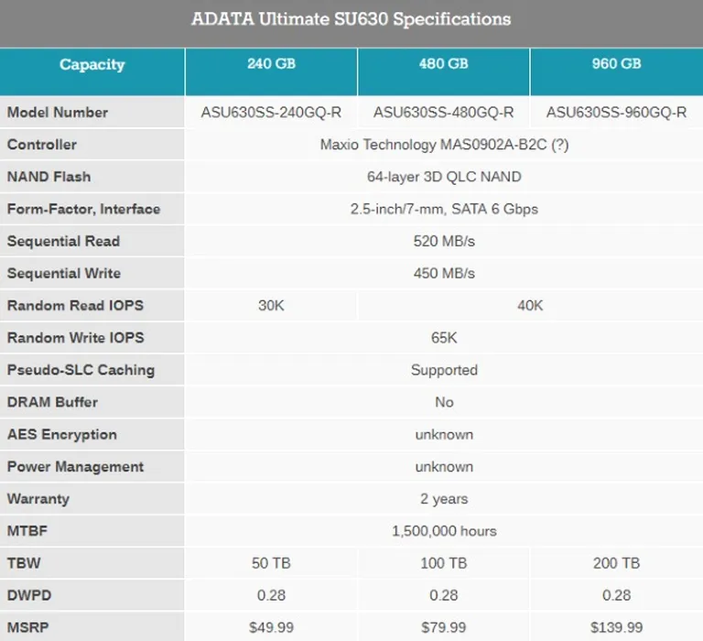Click the '30K' random read value
703x641 pixels.
271,306
